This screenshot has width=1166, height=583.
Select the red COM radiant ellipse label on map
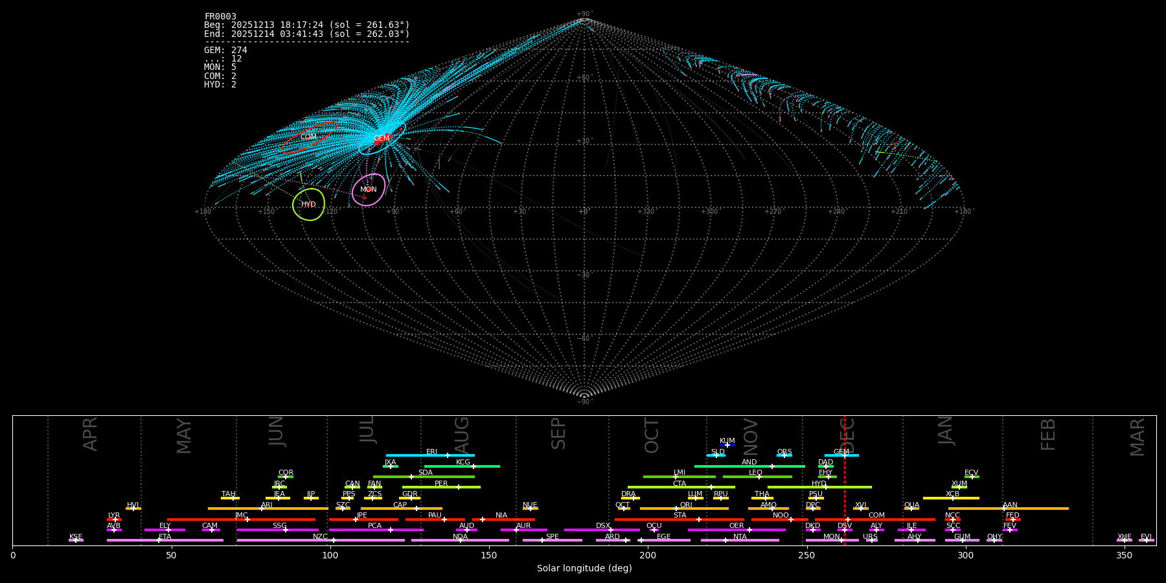pyautogui.click(x=308, y=137)
